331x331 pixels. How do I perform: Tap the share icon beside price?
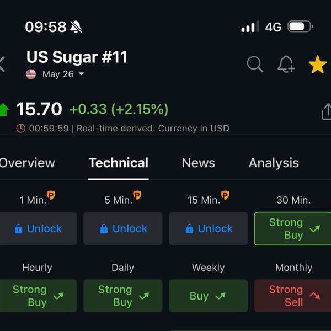[325, 112]
